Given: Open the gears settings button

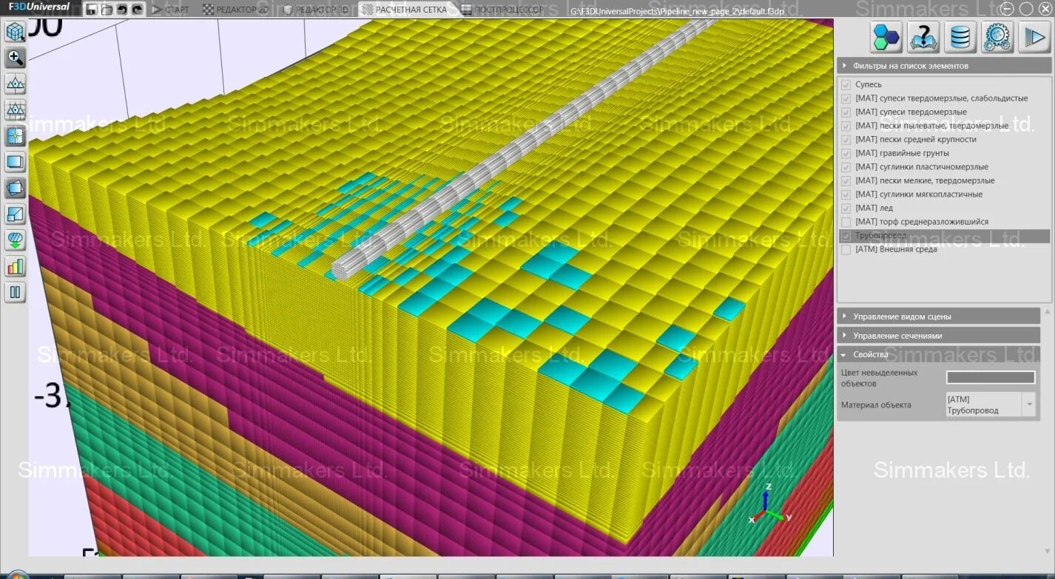Looking at the screenshot, I should 997,37.
